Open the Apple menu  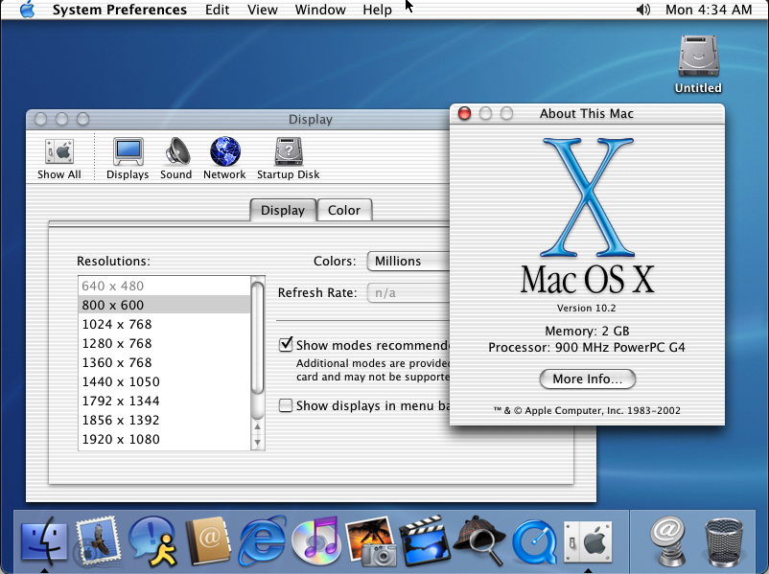pyautogui.click(x=28, y=10)
